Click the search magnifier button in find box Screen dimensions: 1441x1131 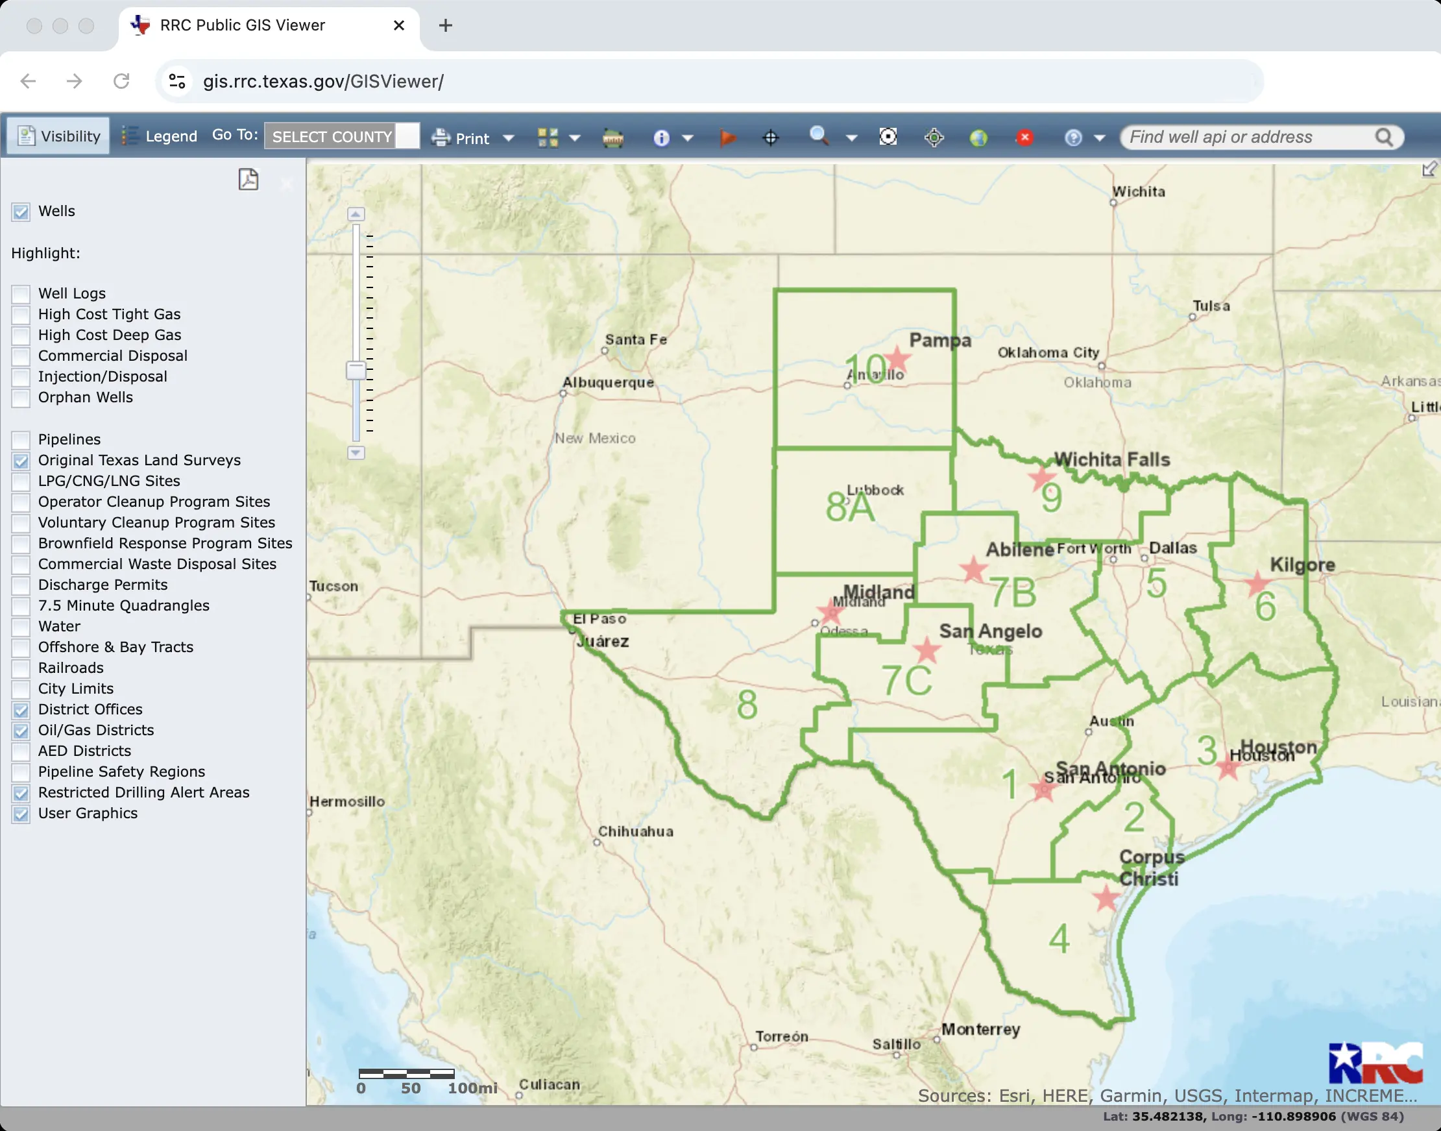click(1383, 137)
